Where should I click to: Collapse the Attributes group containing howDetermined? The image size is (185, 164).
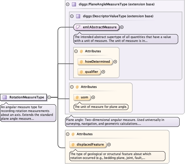coord(76,51)
